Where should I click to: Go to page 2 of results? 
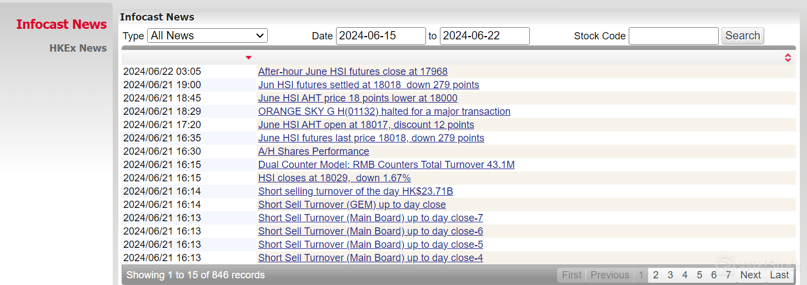(x=656, y=275)
